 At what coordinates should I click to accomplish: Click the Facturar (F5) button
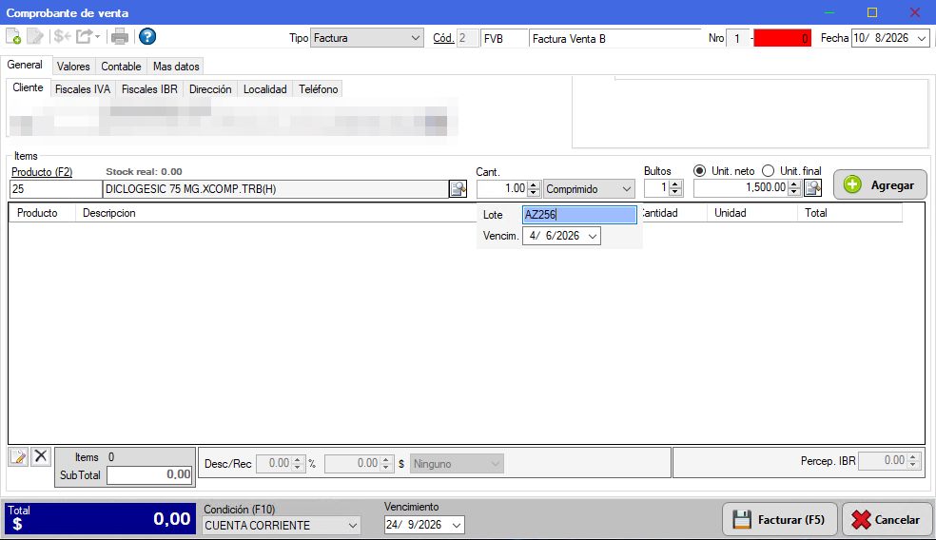780,520
